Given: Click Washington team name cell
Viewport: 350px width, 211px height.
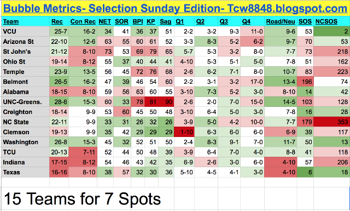Looking at the screenshot, I should click(26, 142).
